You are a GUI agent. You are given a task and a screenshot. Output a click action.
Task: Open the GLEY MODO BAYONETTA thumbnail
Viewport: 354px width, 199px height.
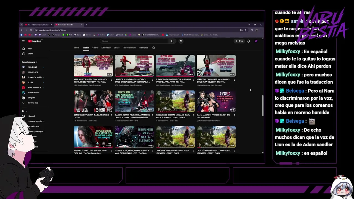click(175, 66)
